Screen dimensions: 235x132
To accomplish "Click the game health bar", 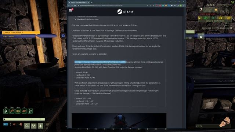I will click(24, 119).
